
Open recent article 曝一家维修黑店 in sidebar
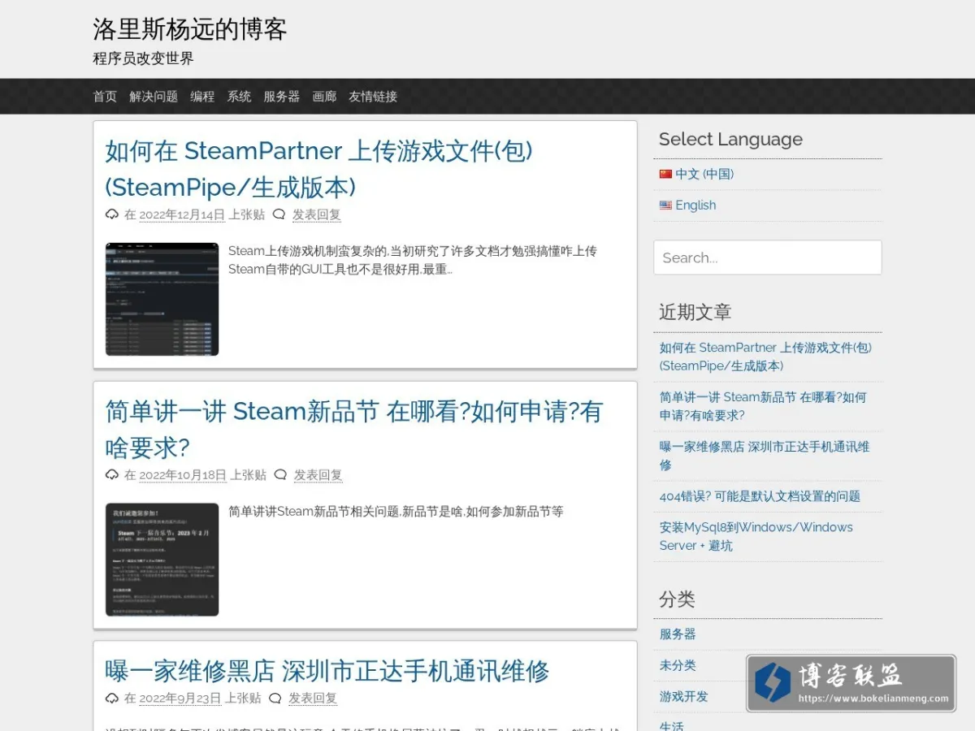coord(765,456)
